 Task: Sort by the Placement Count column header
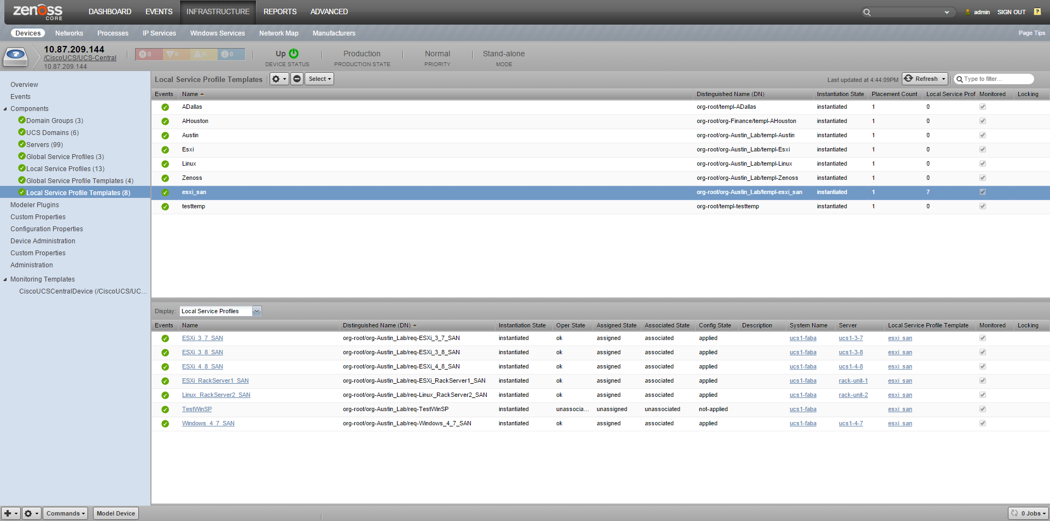click(894, 94)
